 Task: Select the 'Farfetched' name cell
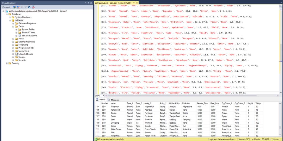118,110
